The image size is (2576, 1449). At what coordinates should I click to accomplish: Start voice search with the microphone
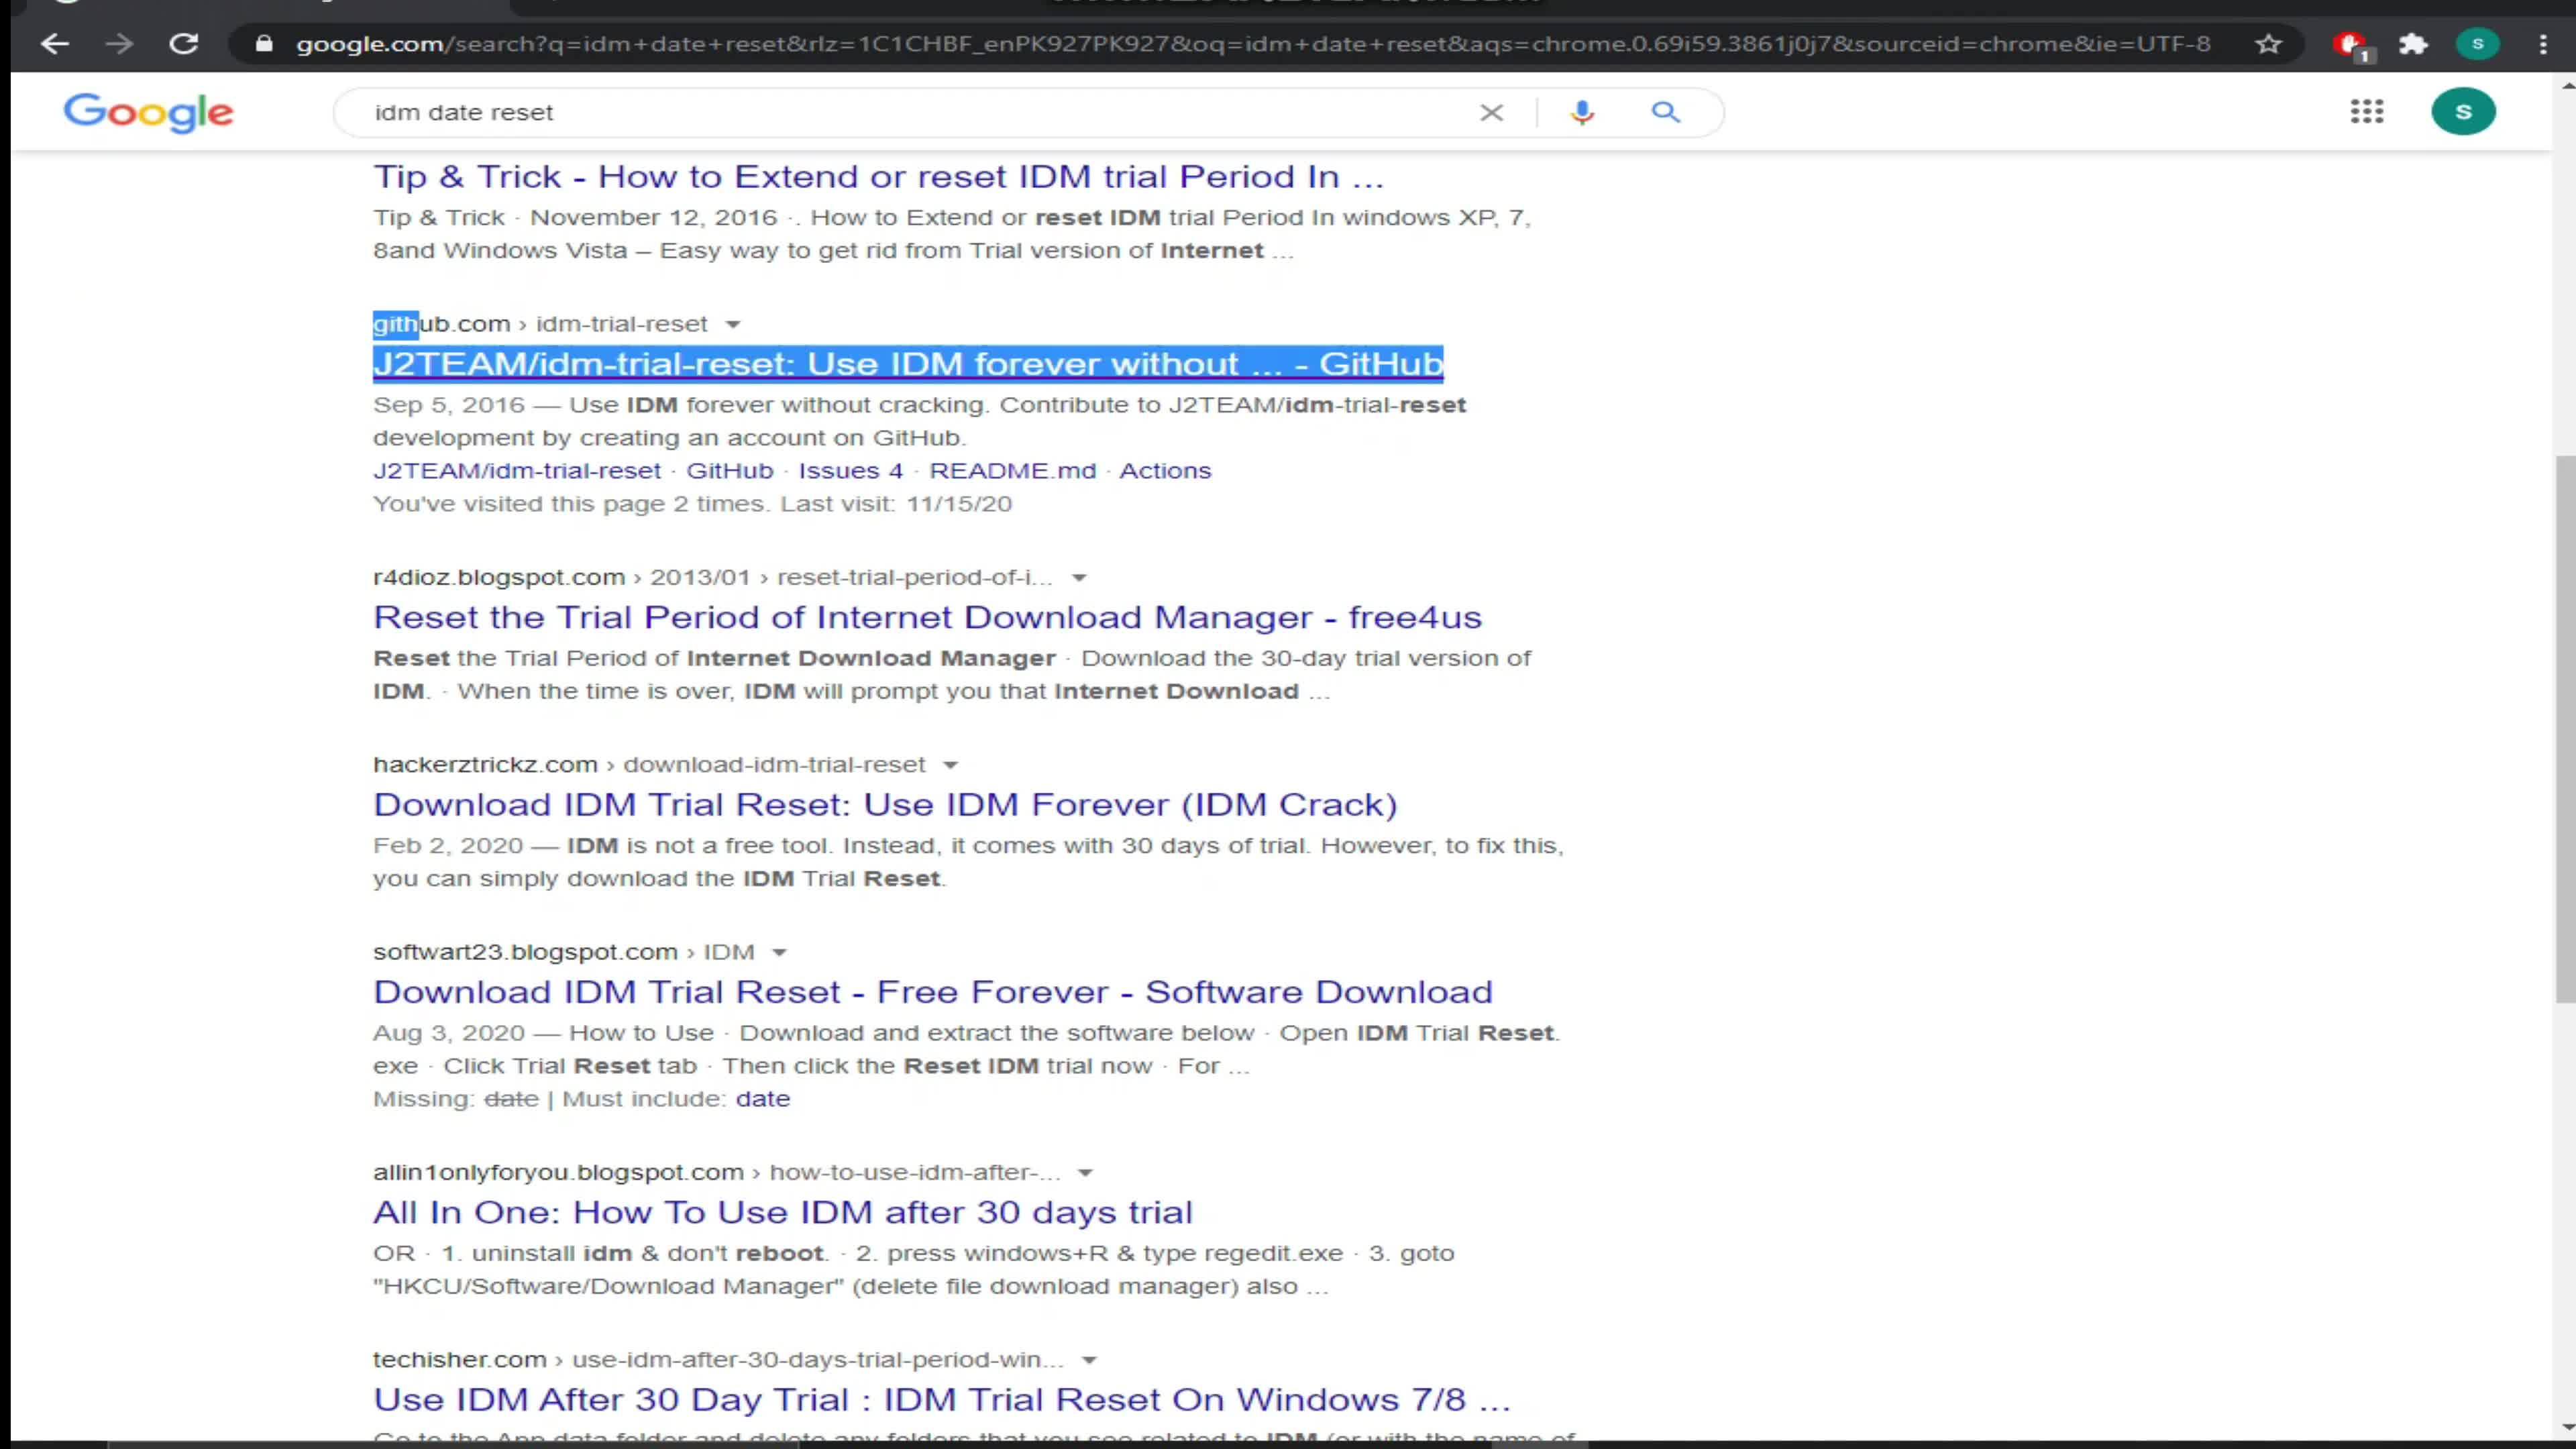pos(1581,112)
